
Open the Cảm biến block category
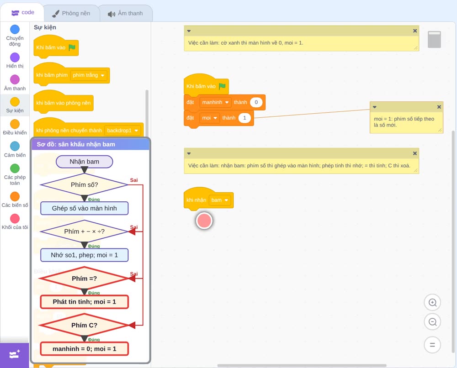click(x=15, y=149)
